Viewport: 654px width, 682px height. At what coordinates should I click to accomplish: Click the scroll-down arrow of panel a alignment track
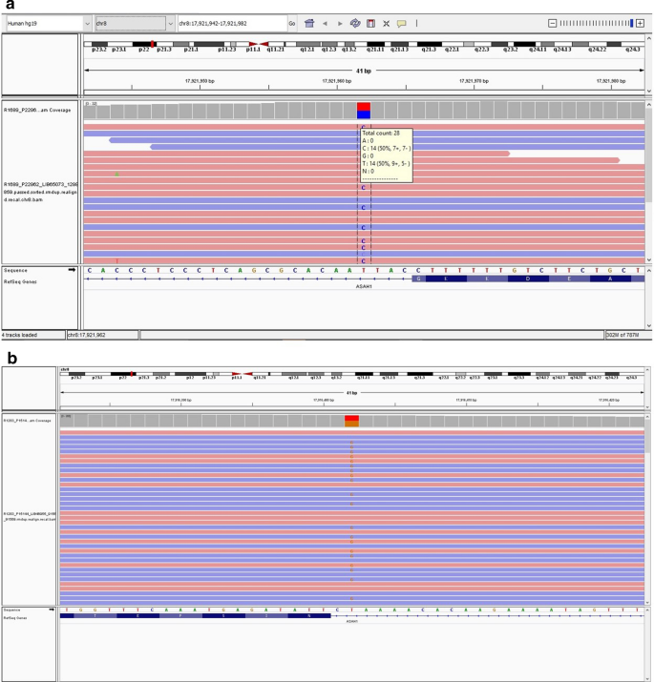pos(649,259)
